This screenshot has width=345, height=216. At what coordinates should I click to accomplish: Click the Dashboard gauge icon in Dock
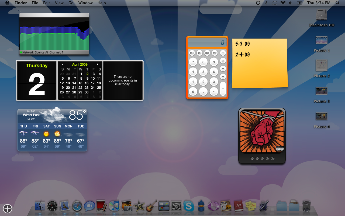tap(52, 206)
